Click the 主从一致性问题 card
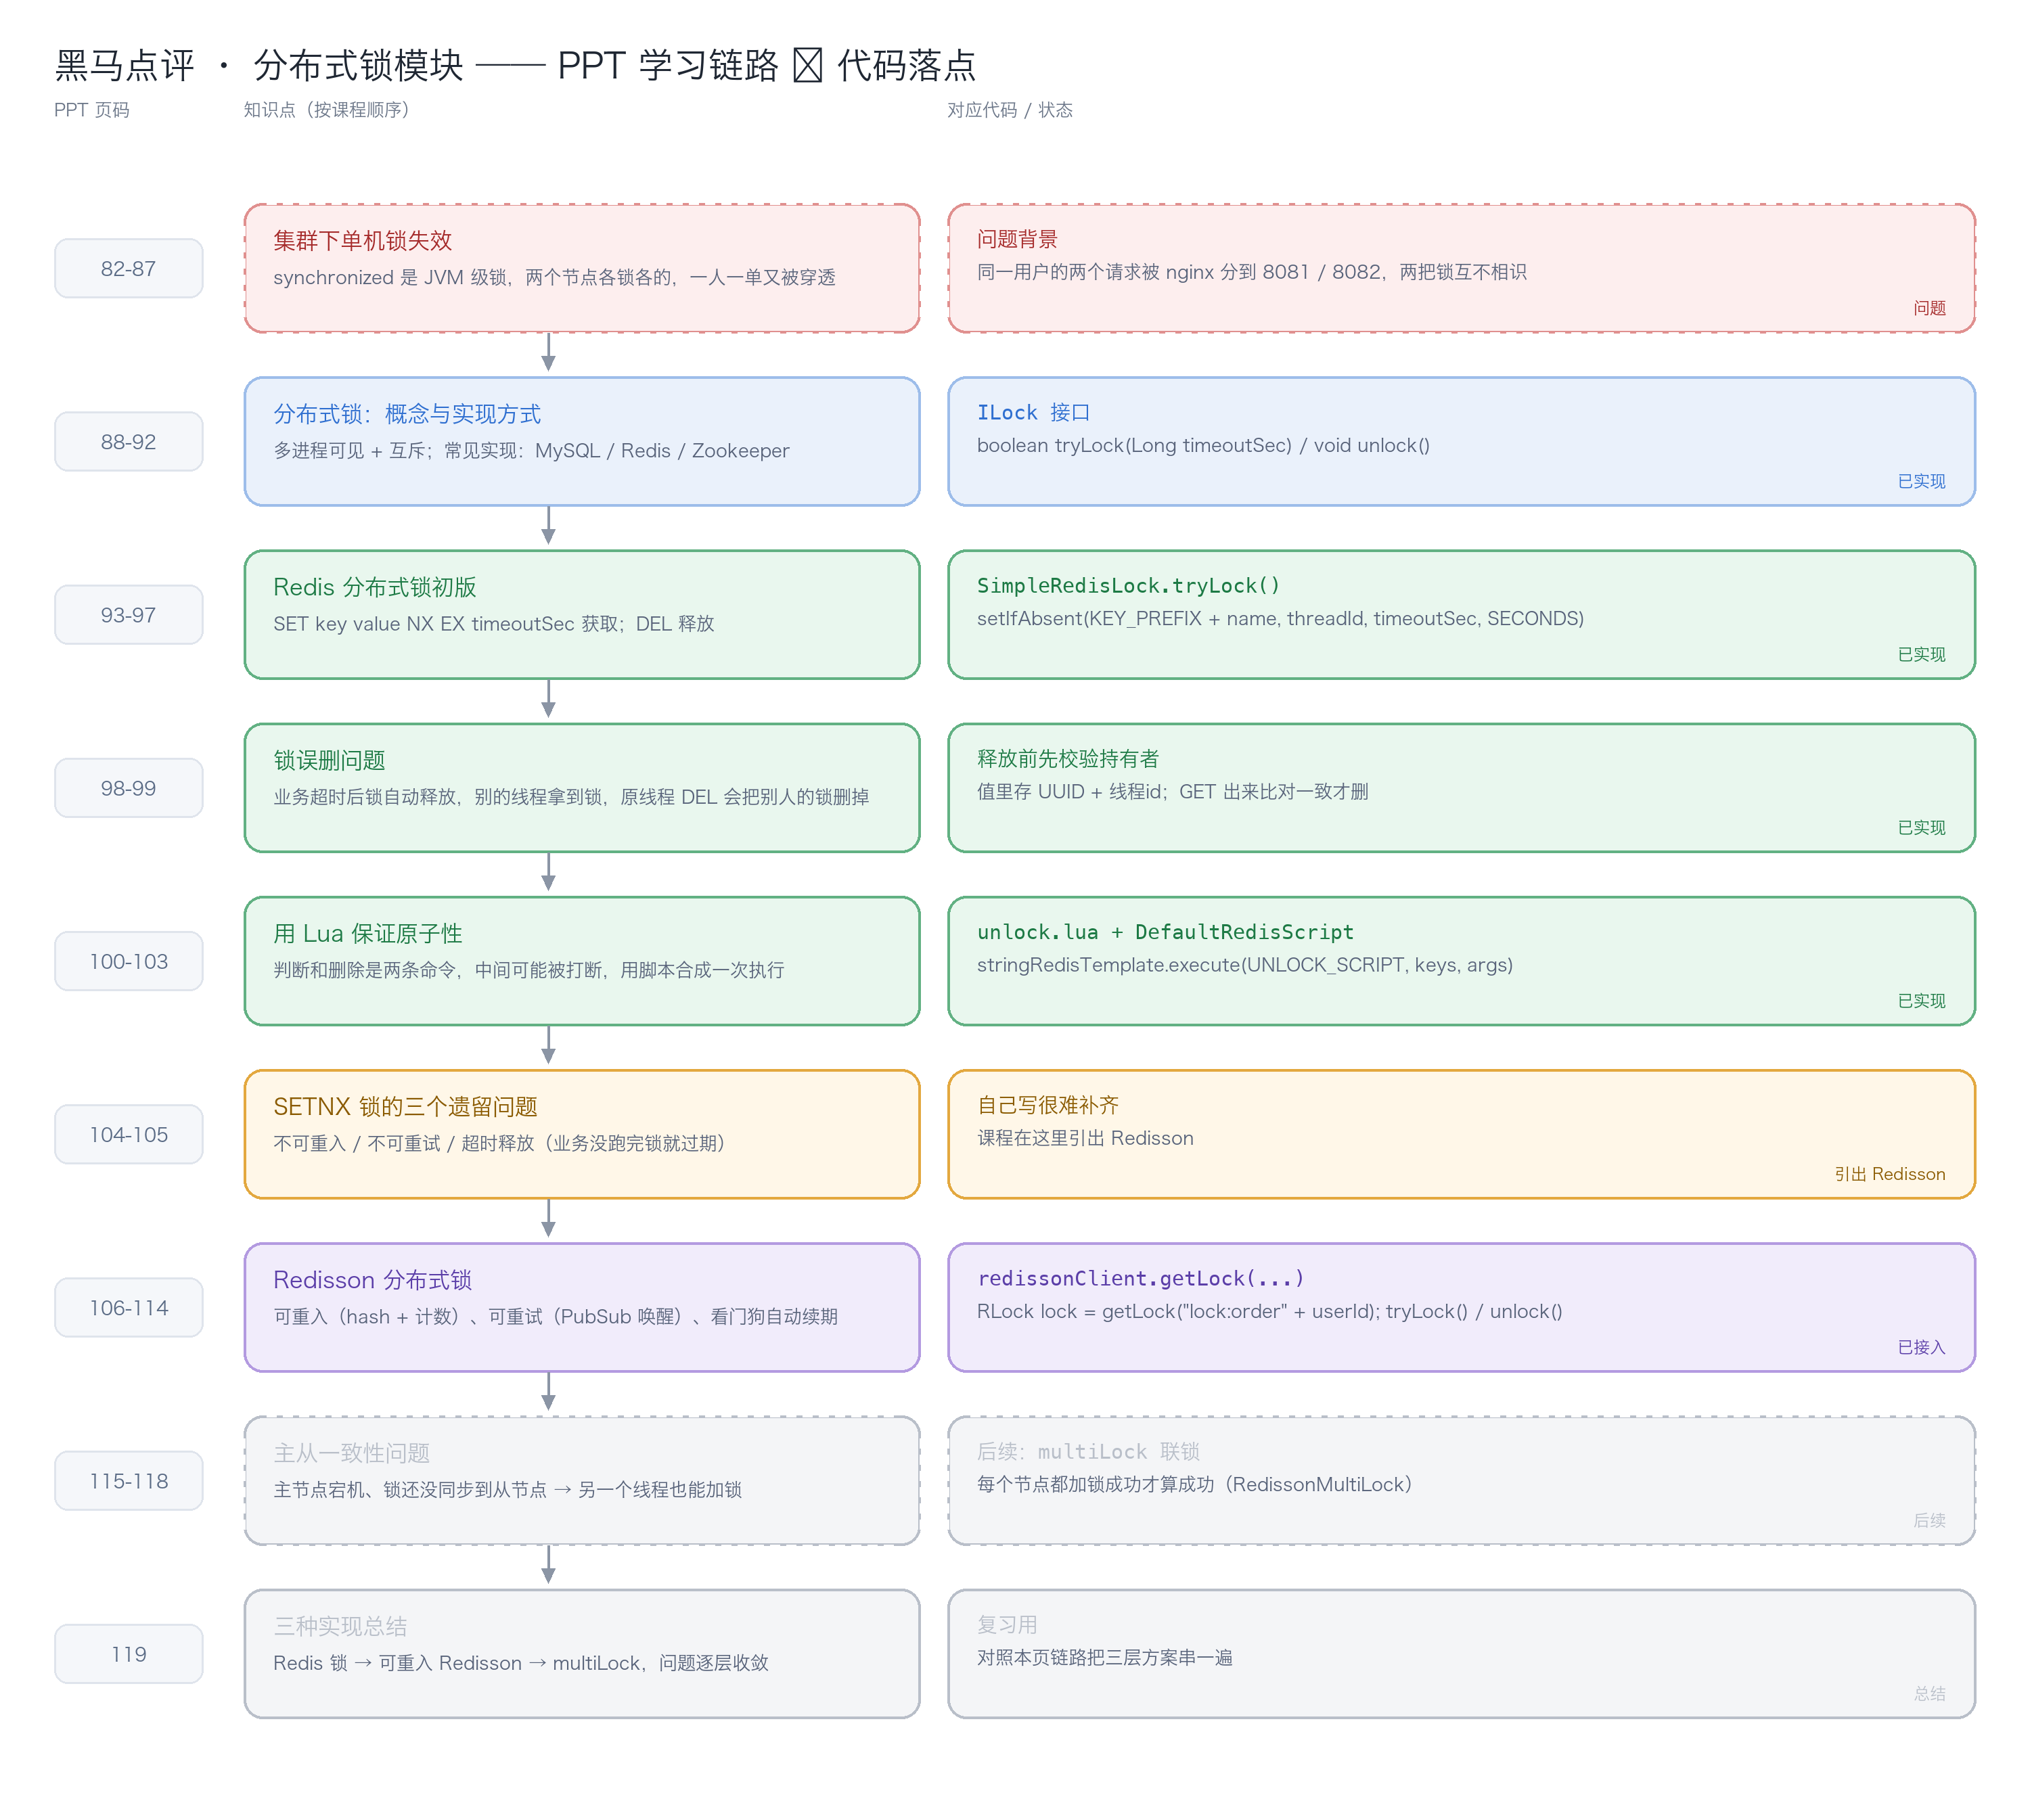2030x1820 pixels. click(x=582, y=1479)
